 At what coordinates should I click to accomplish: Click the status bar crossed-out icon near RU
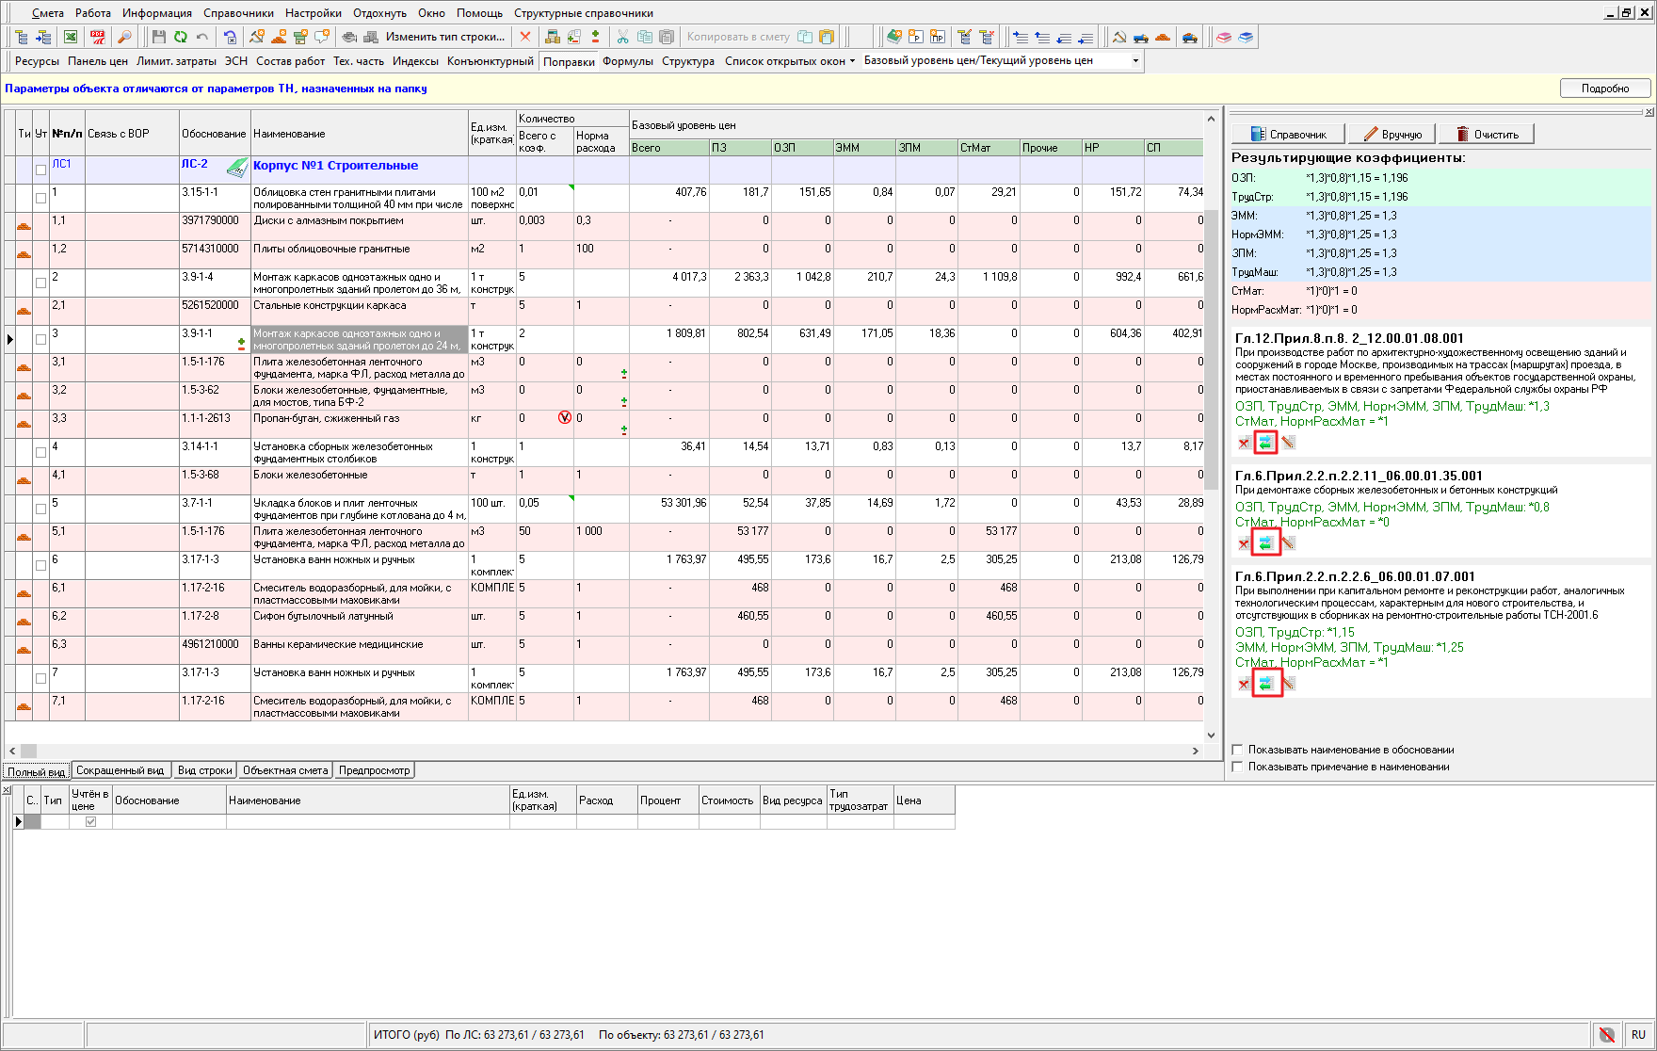pyautogui.click(x=1607, y=1034)
